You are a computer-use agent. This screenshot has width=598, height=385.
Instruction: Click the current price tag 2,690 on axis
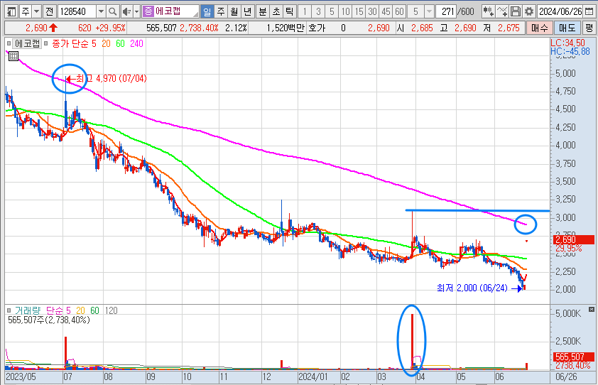point(574,239)
